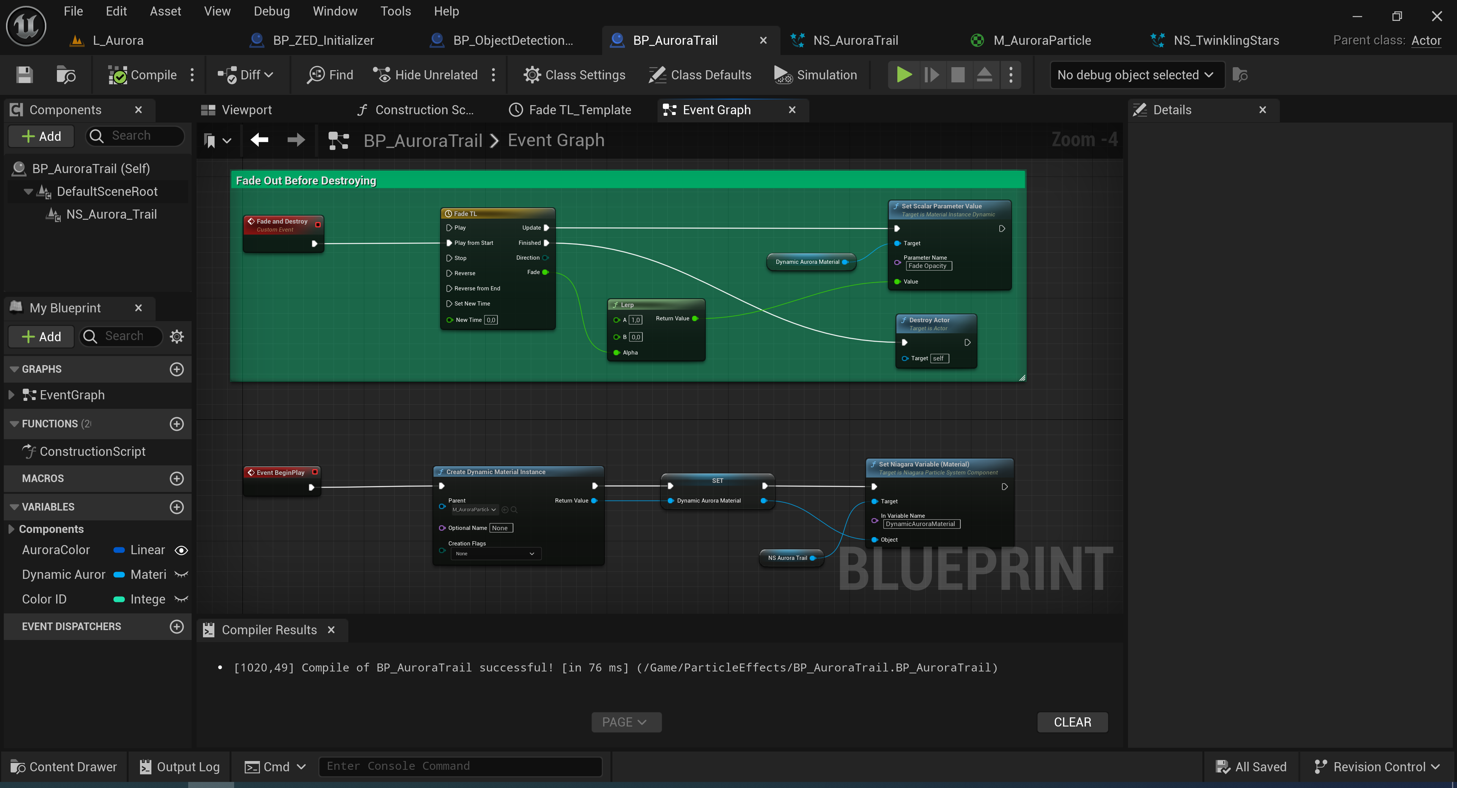Screen dimensions: 1457x788
Task: Click the Color ID integer type pill
Action: point(120,599)
